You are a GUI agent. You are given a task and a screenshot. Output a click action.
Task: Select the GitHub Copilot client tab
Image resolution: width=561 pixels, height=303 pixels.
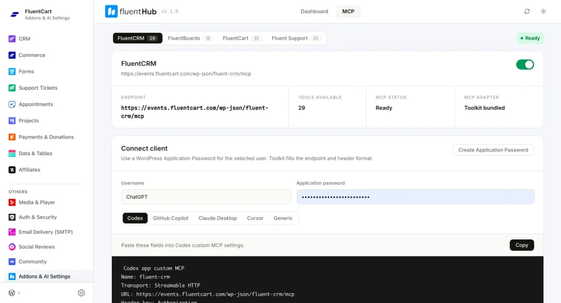click(171, 218)
